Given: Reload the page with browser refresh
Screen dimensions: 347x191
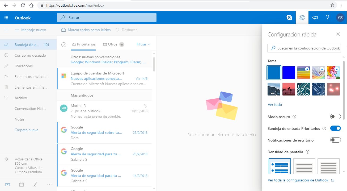Looking at the screenshot, I should (x=23, y=5).
